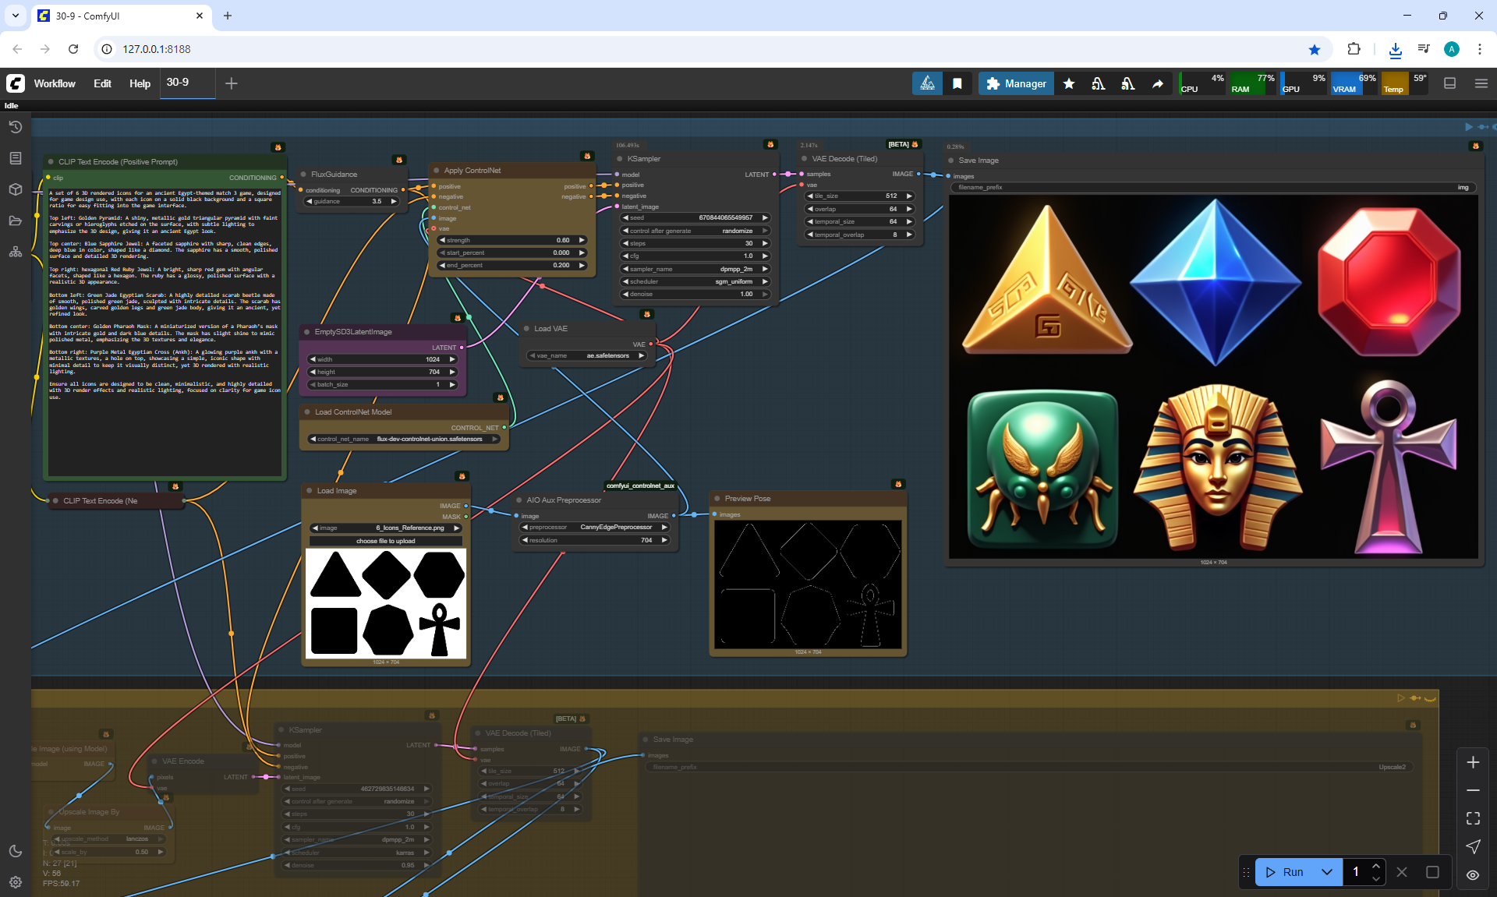1497x897 pixels.
Task: Open the CannyEdgePreprocessor preprocessor dropdown
Action: (594, 528)
